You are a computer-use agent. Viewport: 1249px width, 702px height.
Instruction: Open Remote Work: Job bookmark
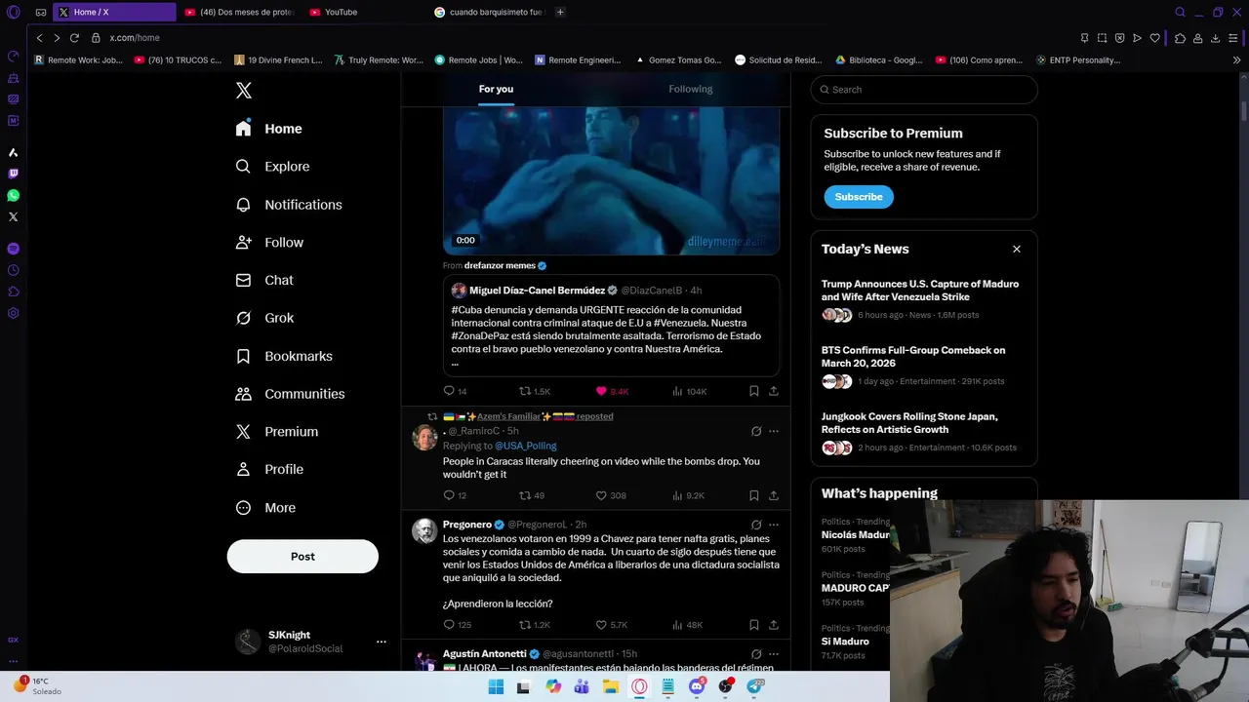click(x=78, y=59)
